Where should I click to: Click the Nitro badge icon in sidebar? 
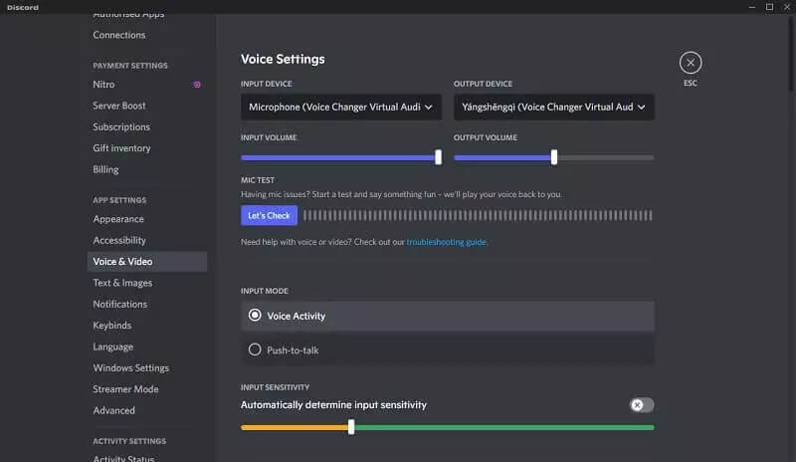point(197,85)
